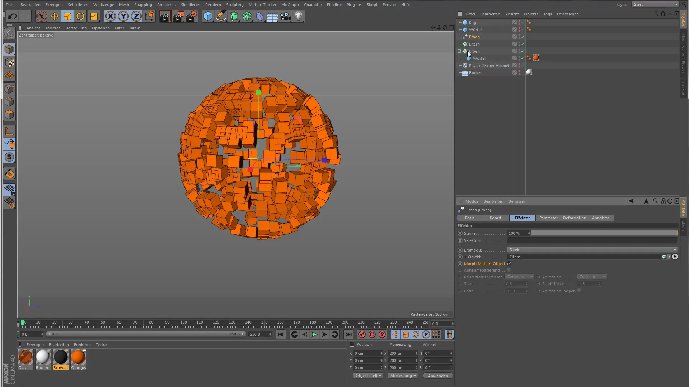The width and height of the screenshot is (689, 387).
Task: Collapse the Erben tree node
Action: pos(459,51)
